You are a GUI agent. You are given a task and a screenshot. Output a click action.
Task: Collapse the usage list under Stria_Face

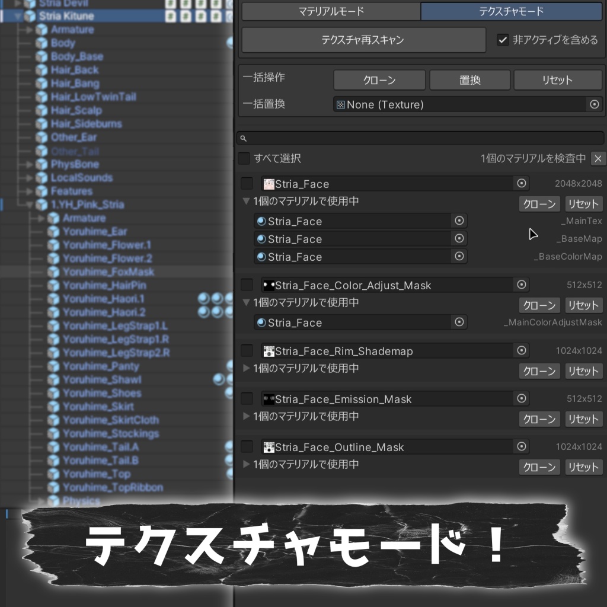[x=246, y=202]
